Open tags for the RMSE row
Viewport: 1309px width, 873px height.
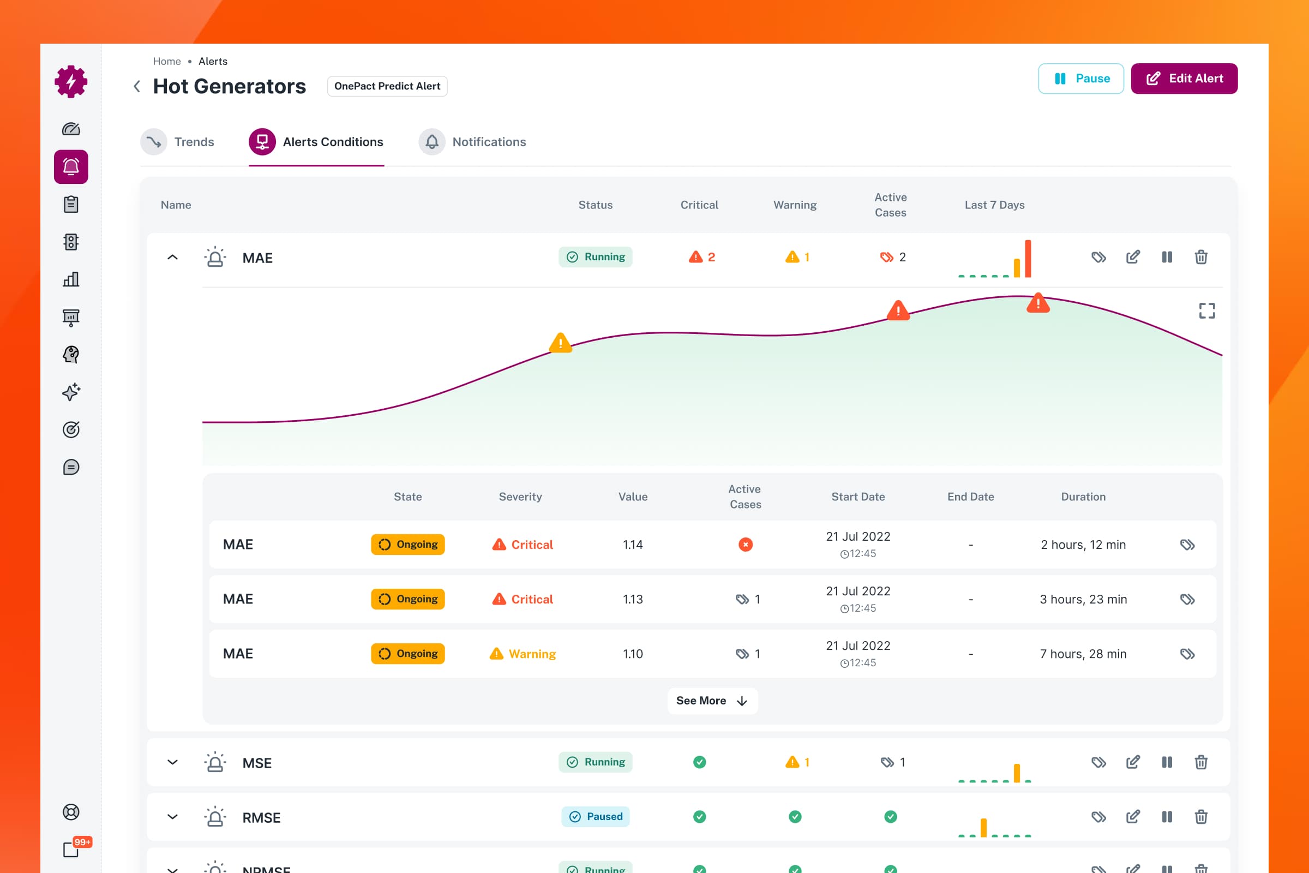(1098, 817)
